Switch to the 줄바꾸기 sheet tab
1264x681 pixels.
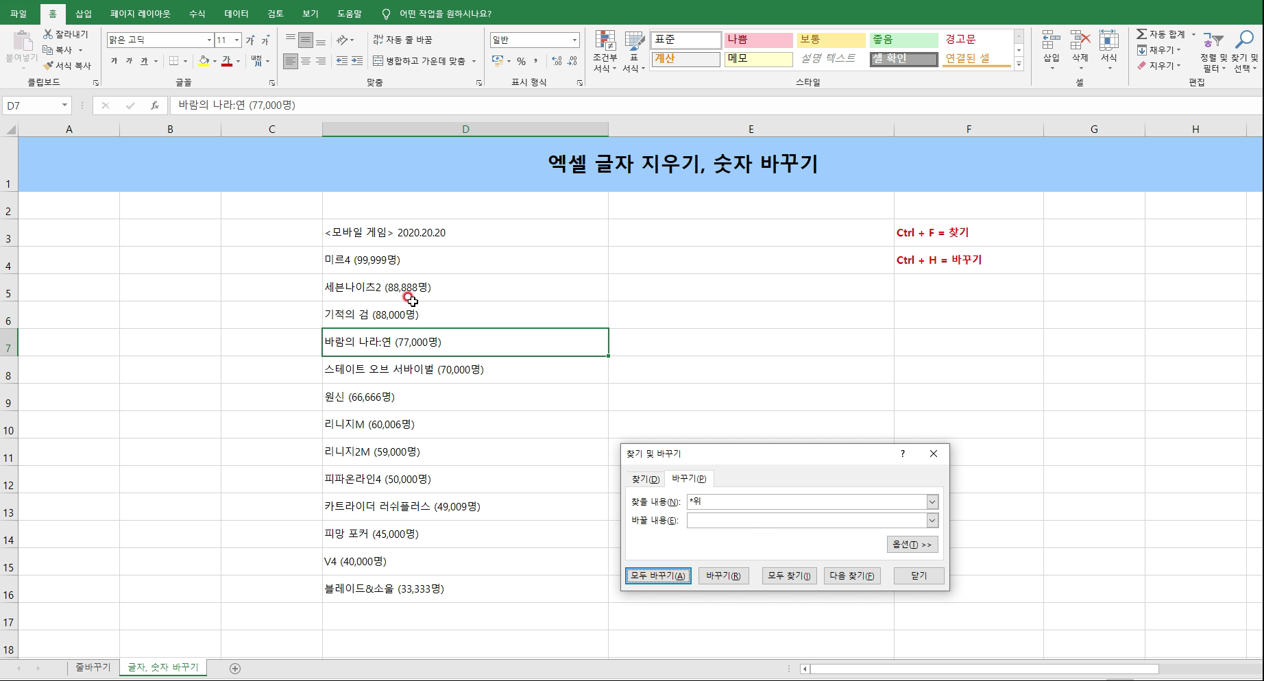pyautogui.click(x=93, y=667)
